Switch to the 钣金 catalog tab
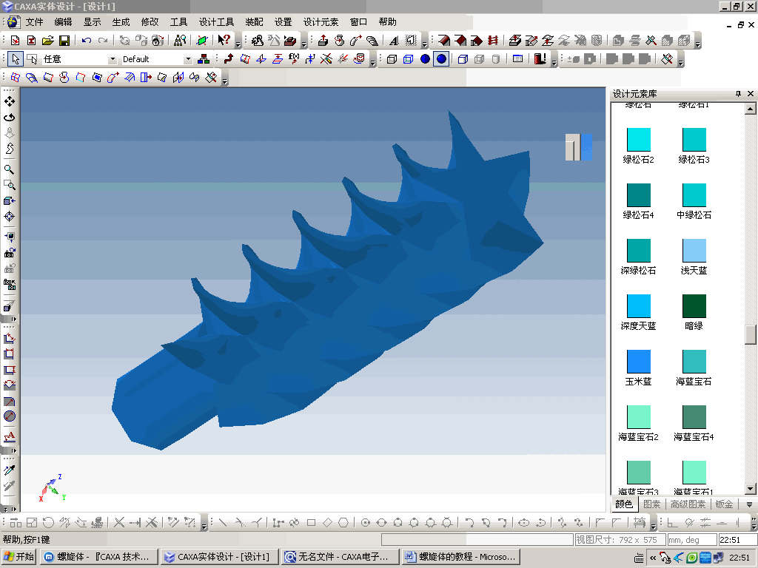This screenshot has height=568, width=758. [x=724, y=504]
